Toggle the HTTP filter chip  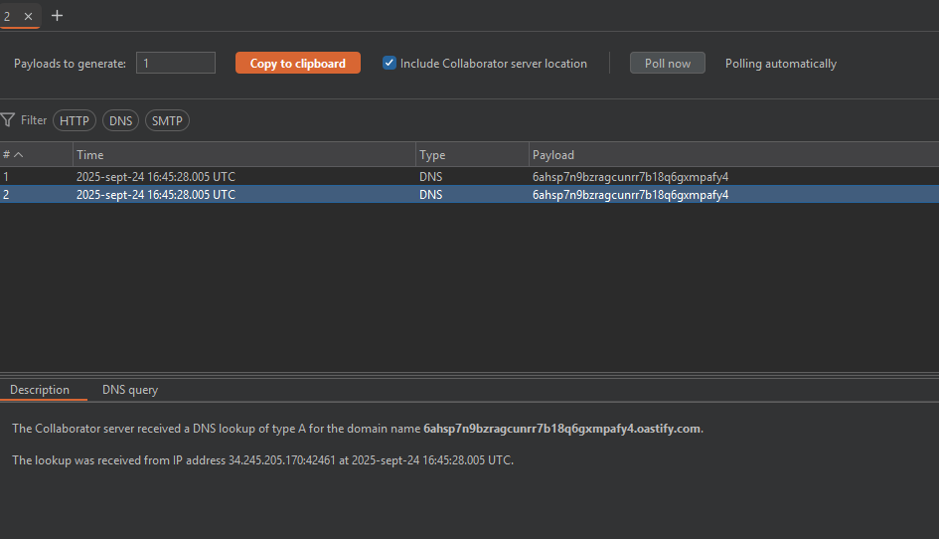click(75, 120)
